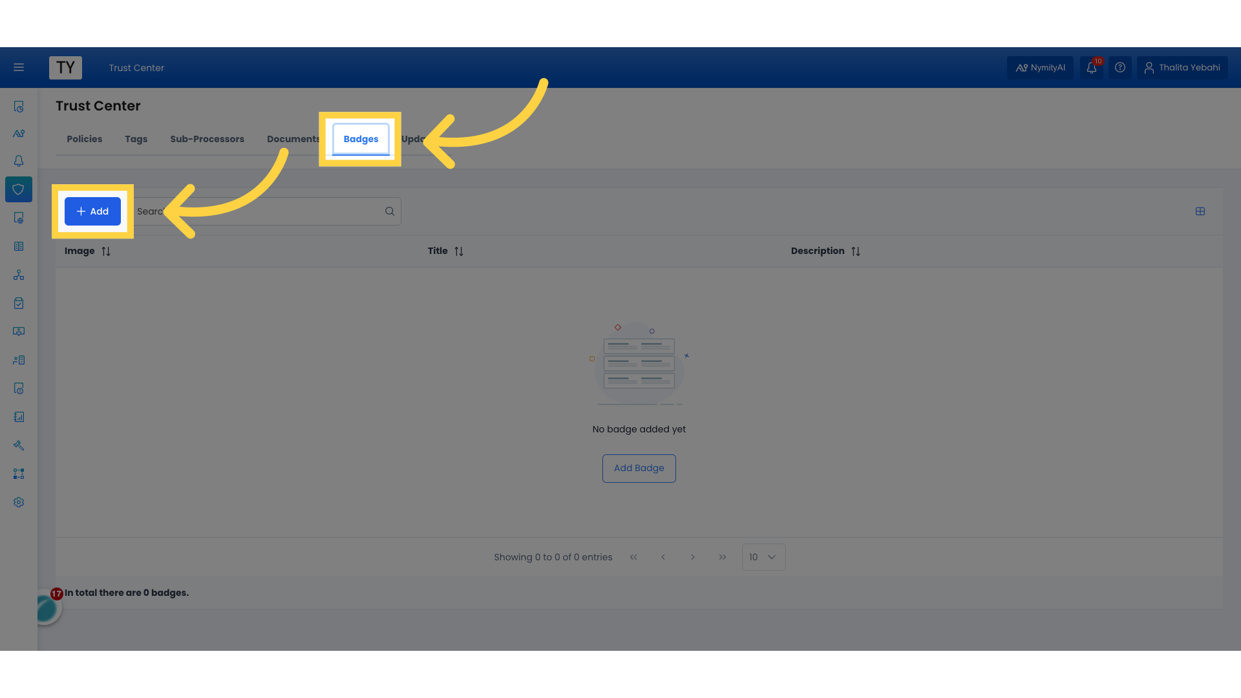The width and height of the screenshot is (1241, 698).
Task: Click the search magnifier icon in search bar
Action: (x=389, y=211)
